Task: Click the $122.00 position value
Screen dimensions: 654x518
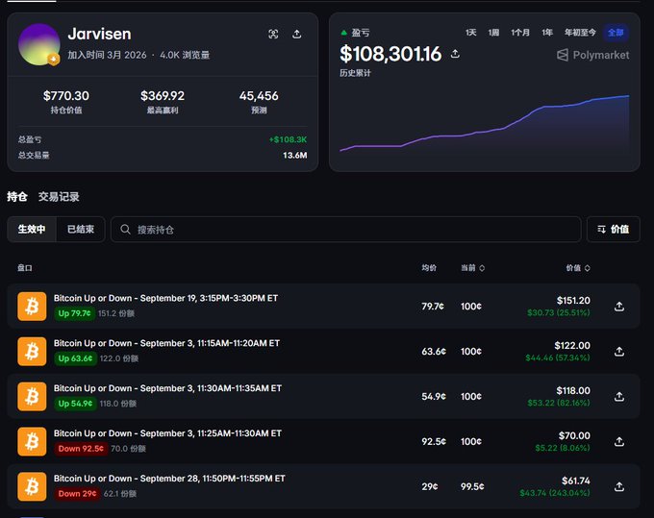Action: [572, 345]
